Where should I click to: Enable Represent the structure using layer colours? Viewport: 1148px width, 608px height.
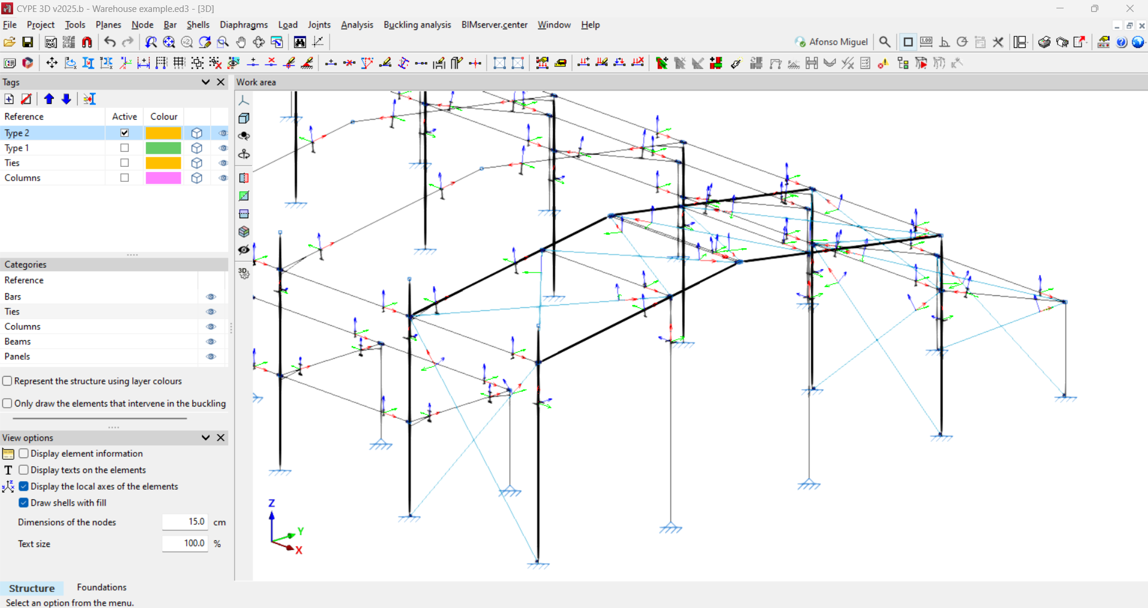7,380
